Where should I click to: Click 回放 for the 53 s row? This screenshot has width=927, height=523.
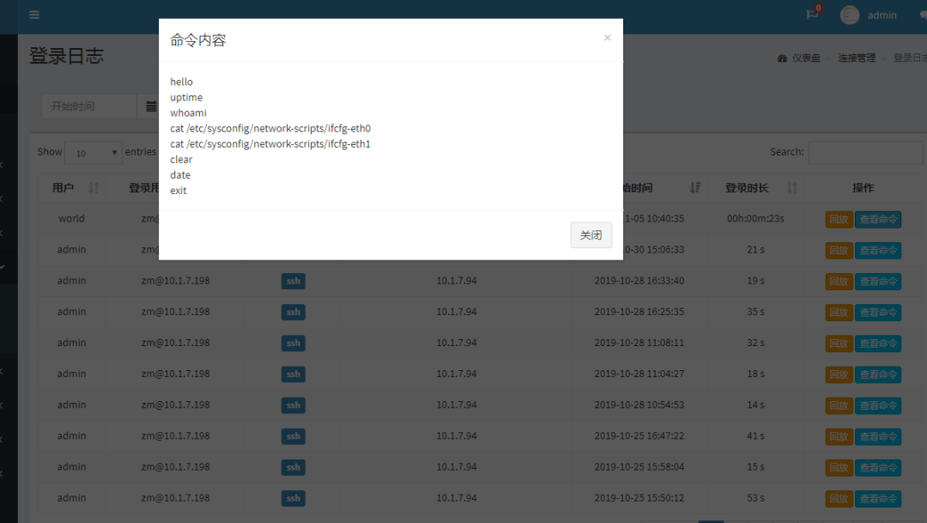point(839,499)
